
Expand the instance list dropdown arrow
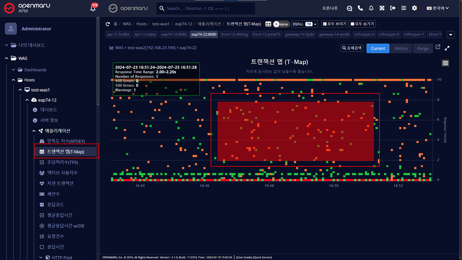(x=451, y=35)
